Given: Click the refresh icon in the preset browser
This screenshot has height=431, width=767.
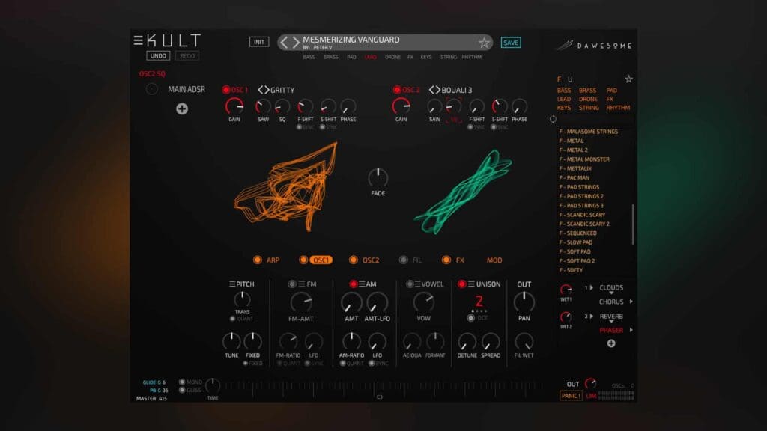Looking at the screenshot, I should 554,118.
